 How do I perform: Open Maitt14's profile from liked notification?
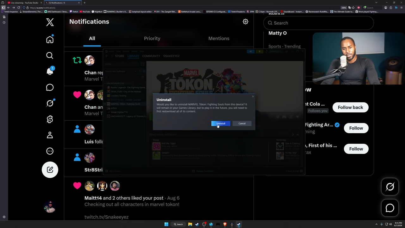pos(93,198)
